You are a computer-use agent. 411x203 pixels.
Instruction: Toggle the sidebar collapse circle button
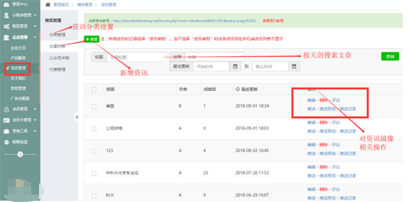[20, 155]
